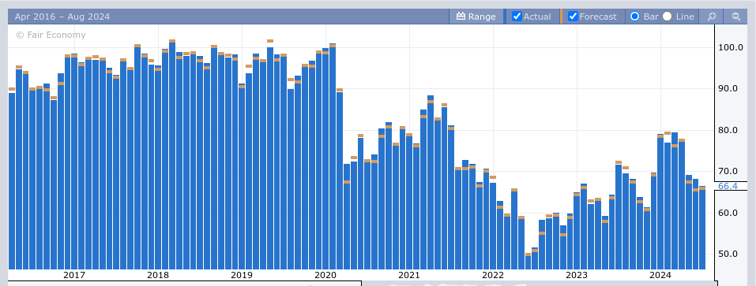Zoom out with the minus magnifier icon

point(735,17)
